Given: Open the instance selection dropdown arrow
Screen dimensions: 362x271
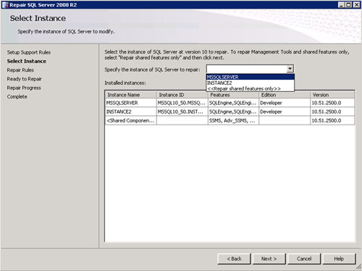Looking at the screenshot, I should (x=290, y=69).
